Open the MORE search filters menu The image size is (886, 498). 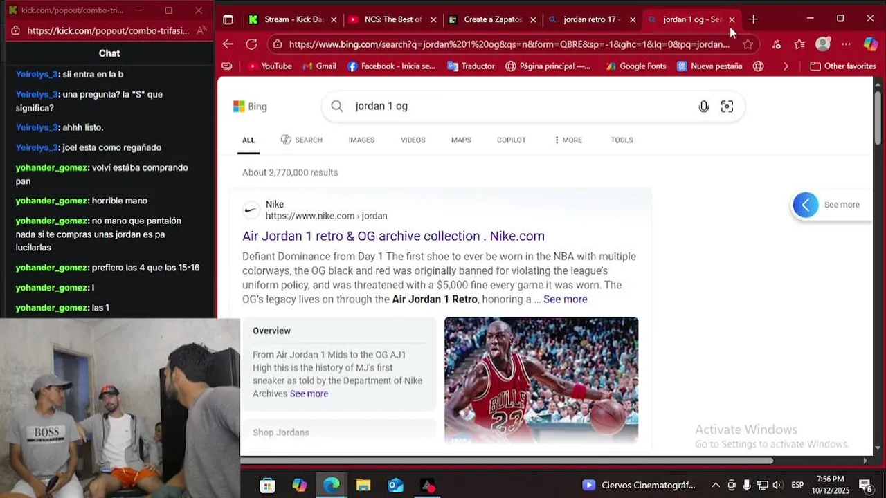tap(568, 140)
